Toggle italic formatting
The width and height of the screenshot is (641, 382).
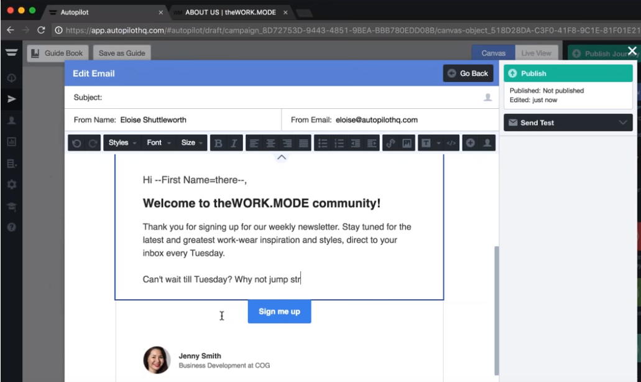(234, 143)
